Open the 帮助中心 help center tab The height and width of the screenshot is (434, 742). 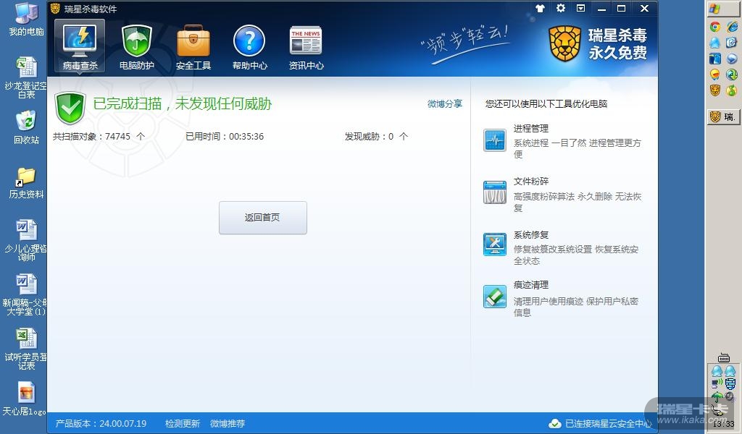(249, 47)
